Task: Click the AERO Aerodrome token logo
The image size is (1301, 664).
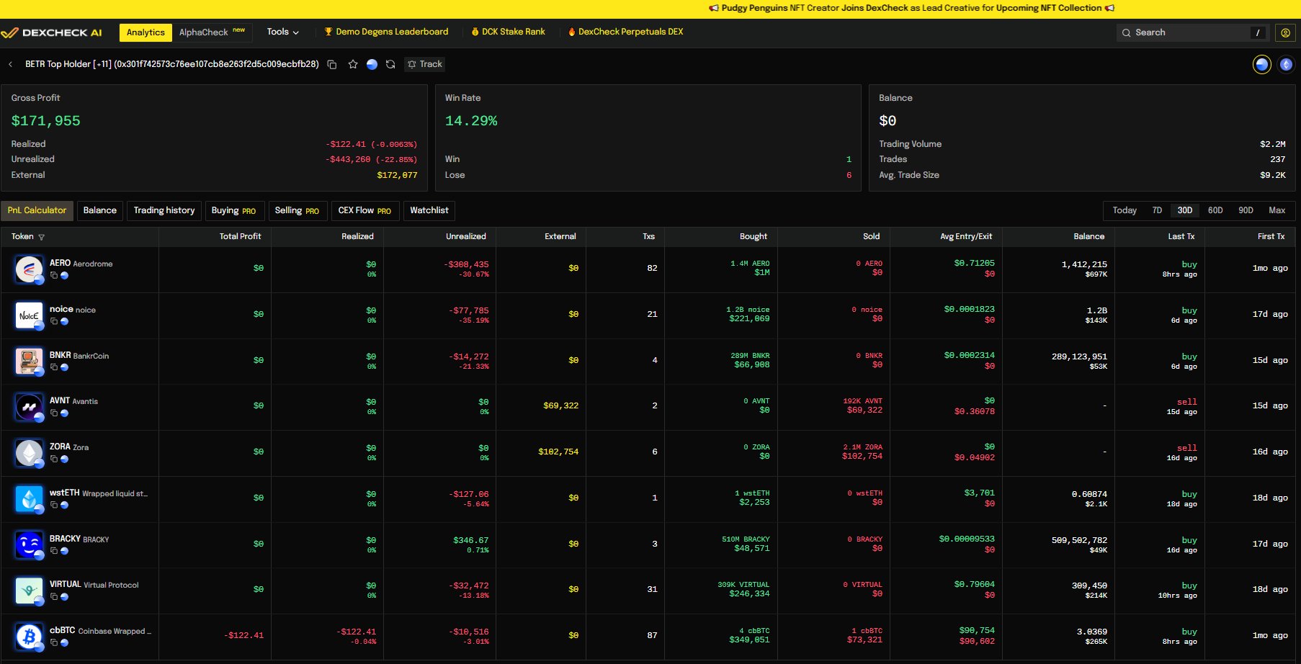Action: 29,269
